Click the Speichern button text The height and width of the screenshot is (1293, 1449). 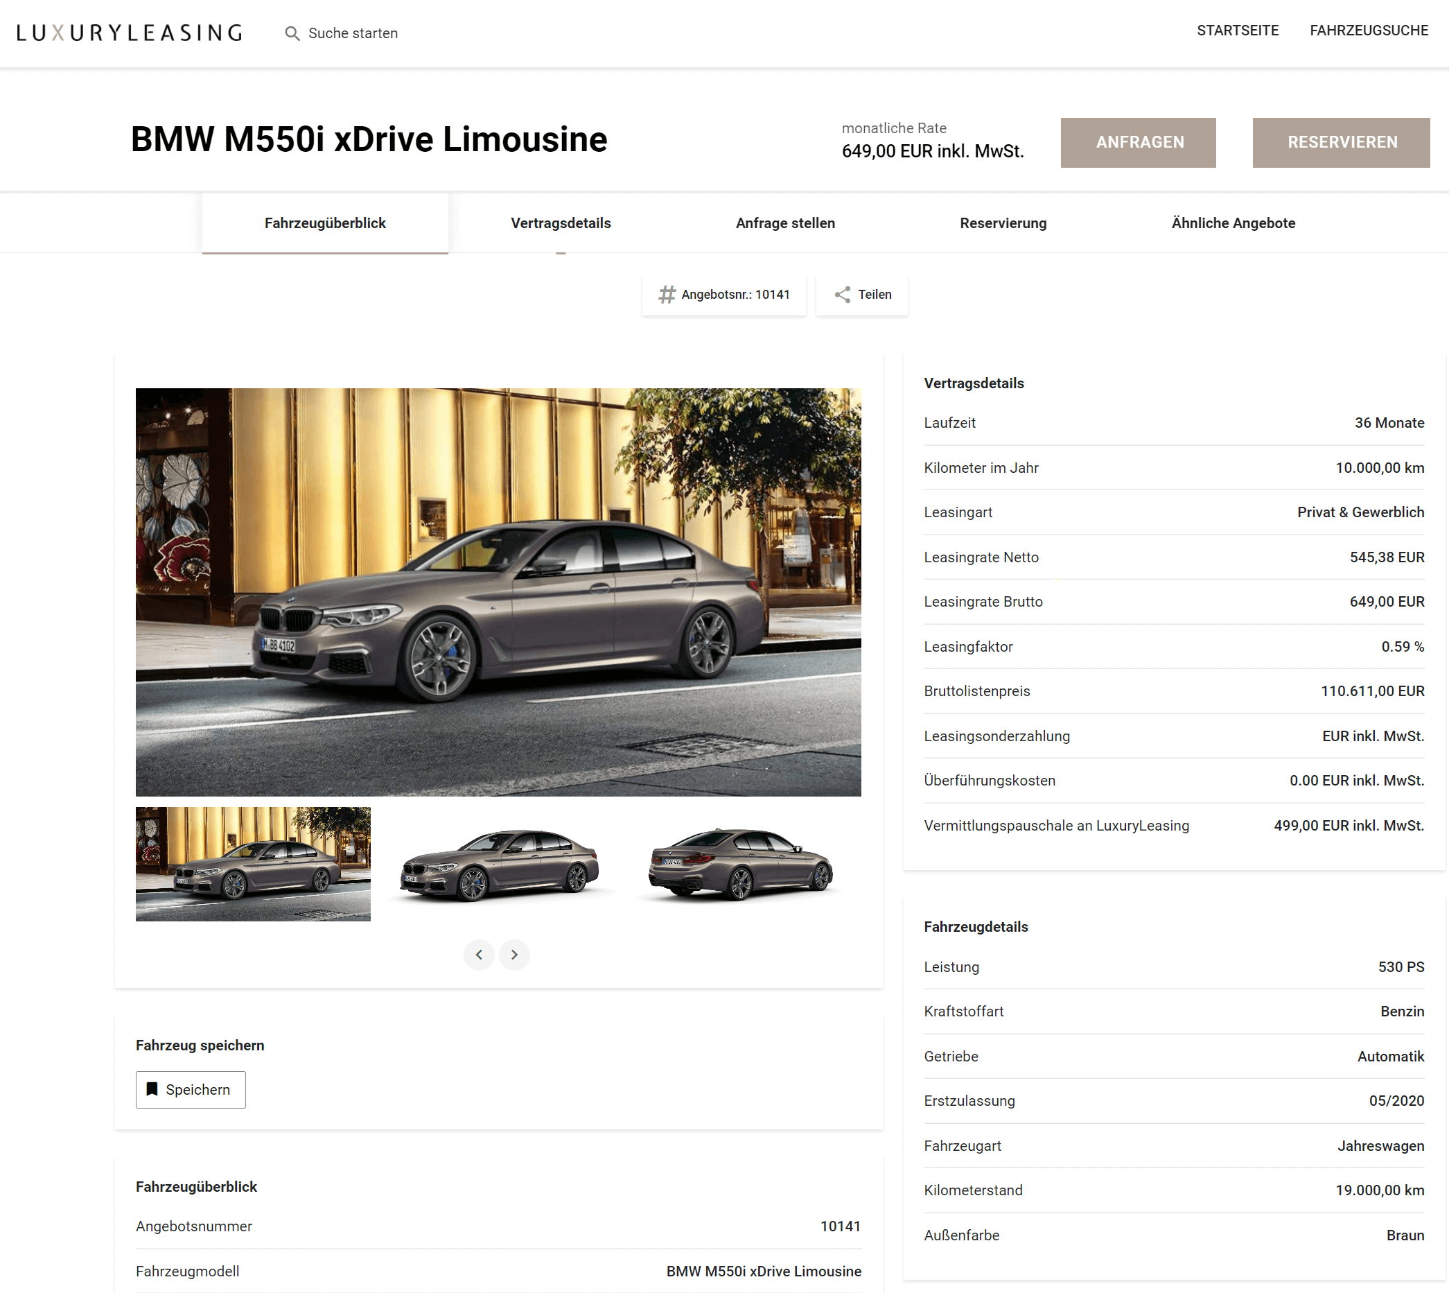[x=198, y=1090]
